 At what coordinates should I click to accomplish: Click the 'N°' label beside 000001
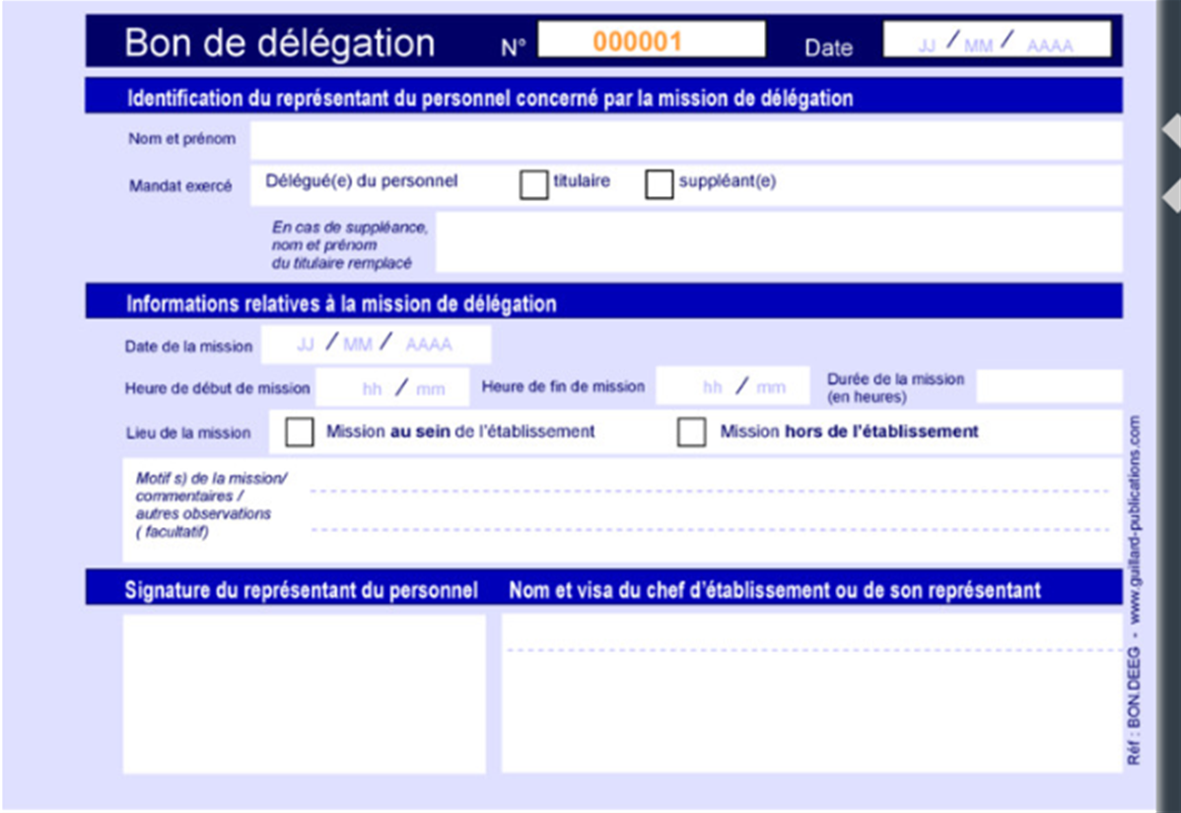(513, 47)
